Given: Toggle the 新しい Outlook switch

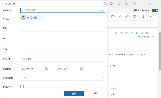Looking at the screenshot, I should pos(155,10).
